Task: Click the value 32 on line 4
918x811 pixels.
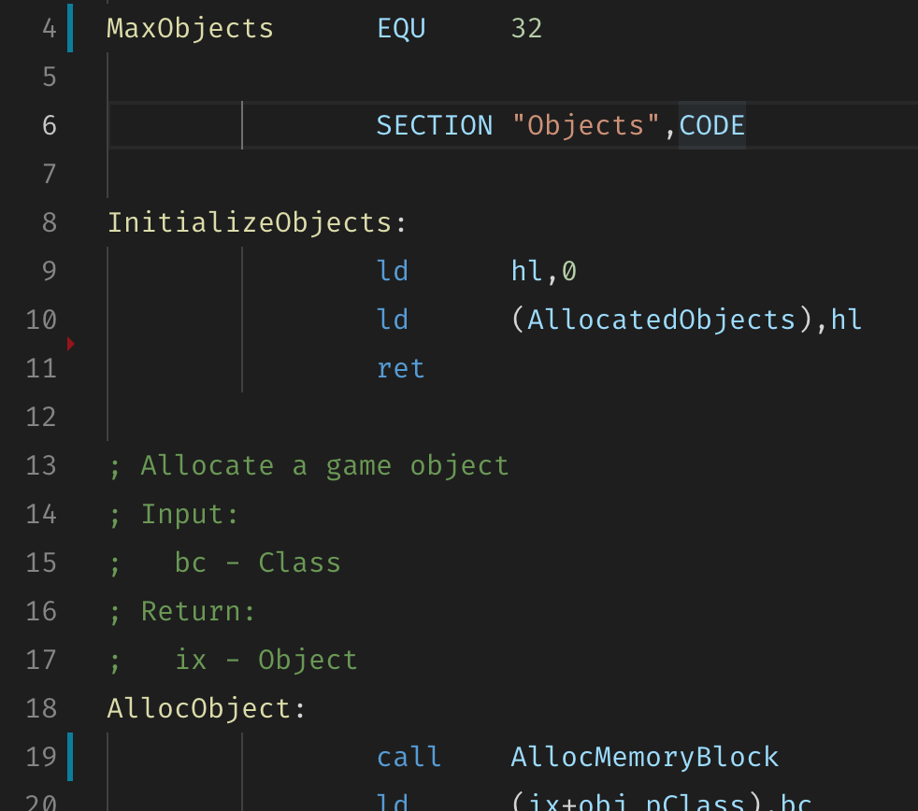Action: (527, 29)
